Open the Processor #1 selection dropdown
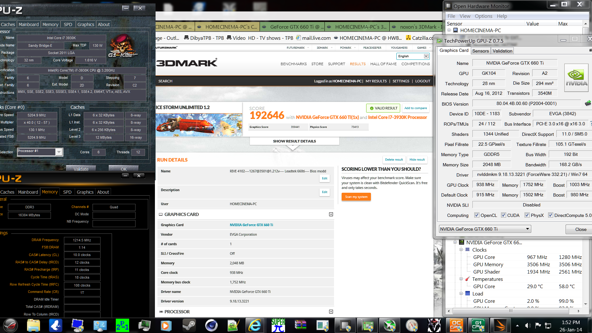 (x=40, y=152)
